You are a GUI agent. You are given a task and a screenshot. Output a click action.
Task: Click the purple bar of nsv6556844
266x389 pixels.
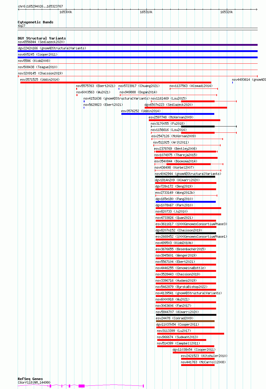pyautogui.click(x=137, y=45)
